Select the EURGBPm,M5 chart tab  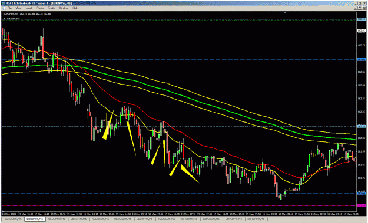pyautogui.click(x=188, y=219)
